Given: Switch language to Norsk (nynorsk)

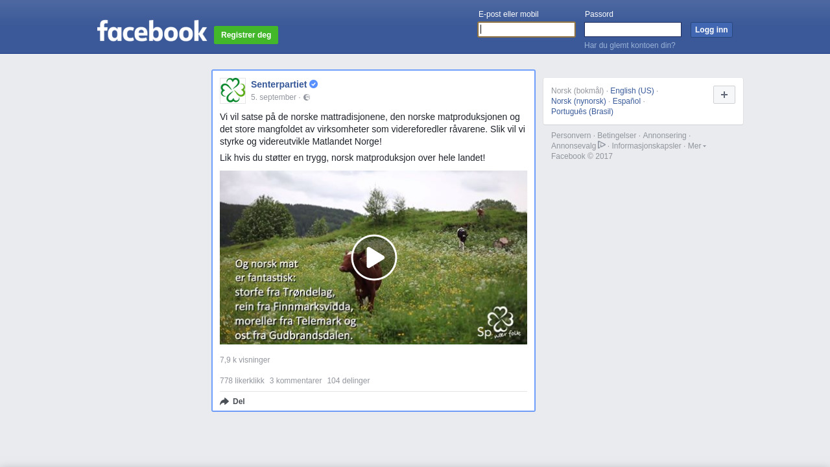Looking at the screenshot, I should (x=578, y=101).
